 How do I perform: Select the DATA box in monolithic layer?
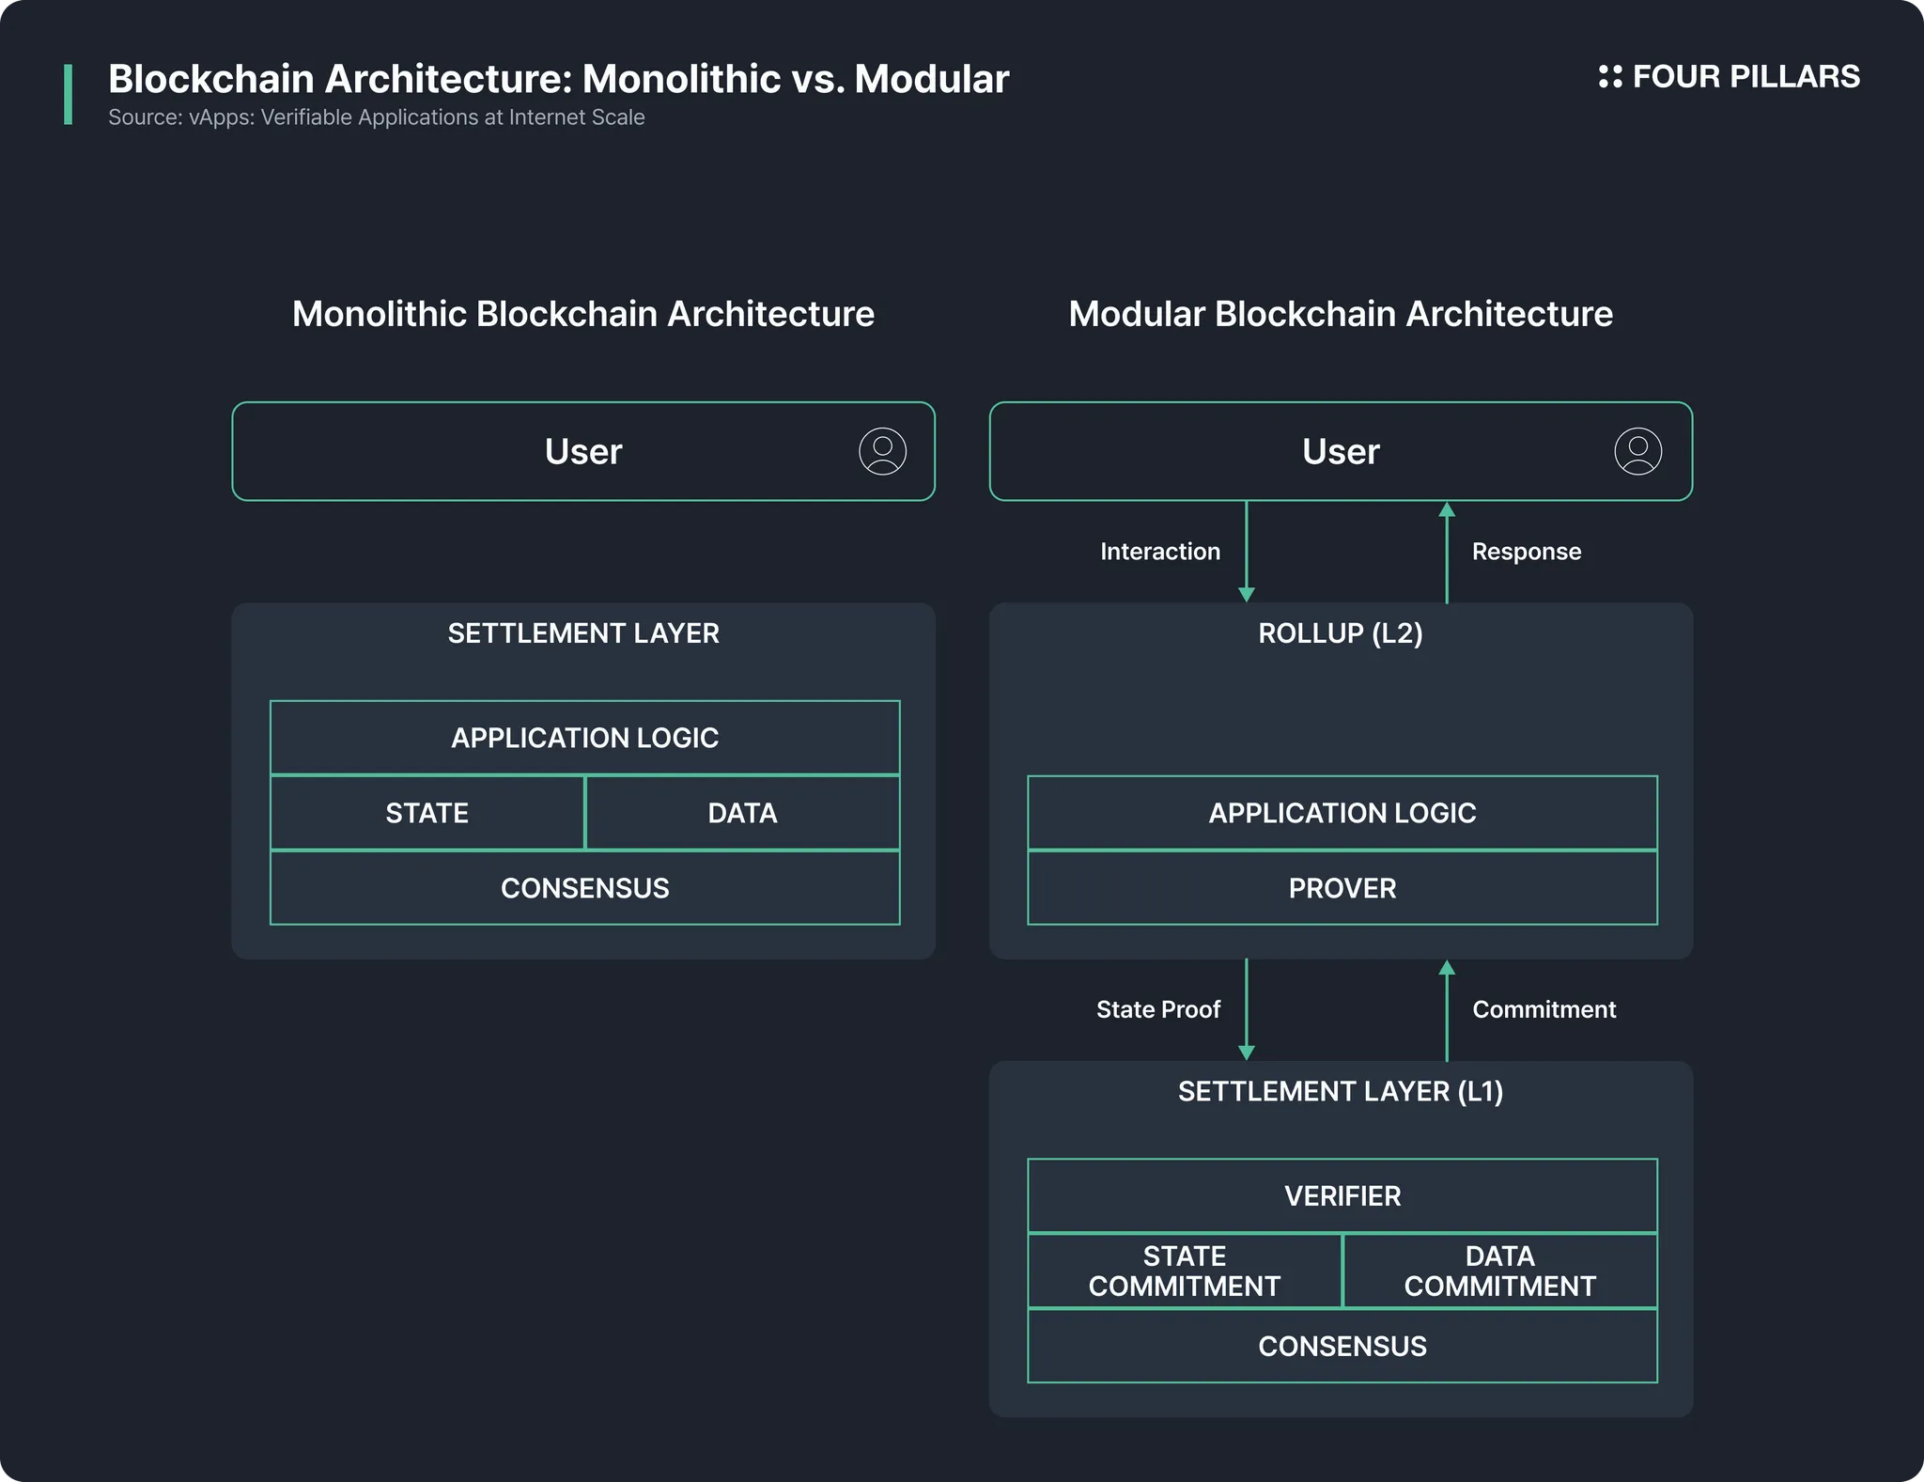click(742, 813)
